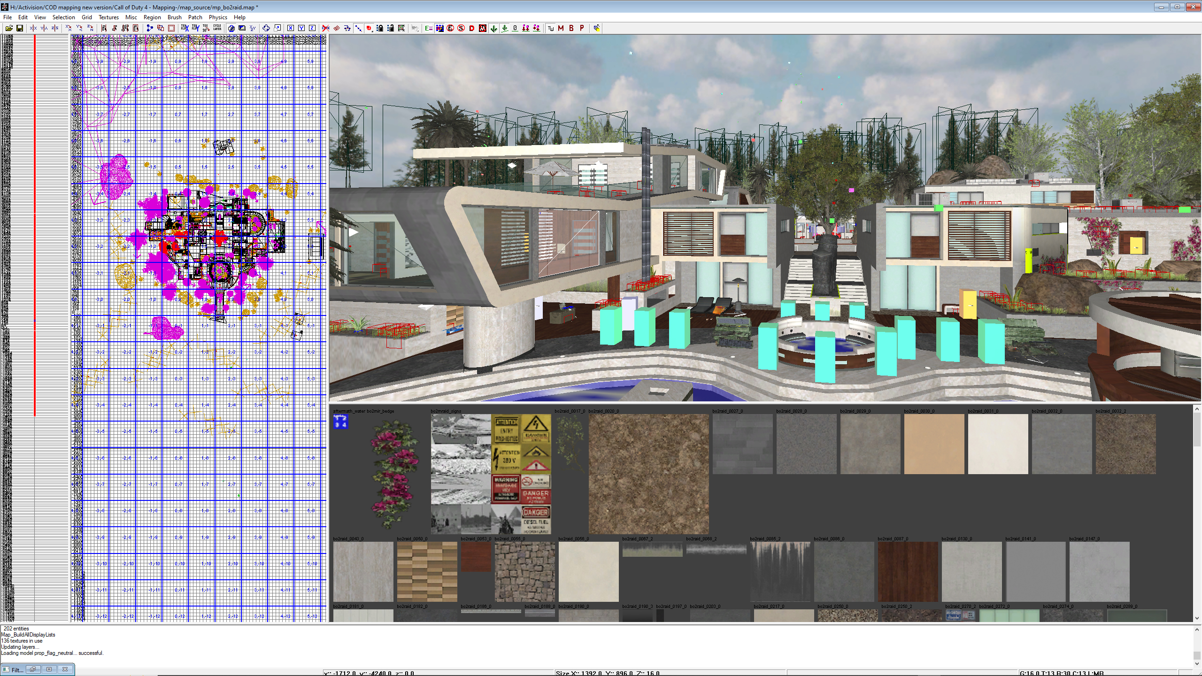Click the boxed X toolbar icon

click(291, 28)
